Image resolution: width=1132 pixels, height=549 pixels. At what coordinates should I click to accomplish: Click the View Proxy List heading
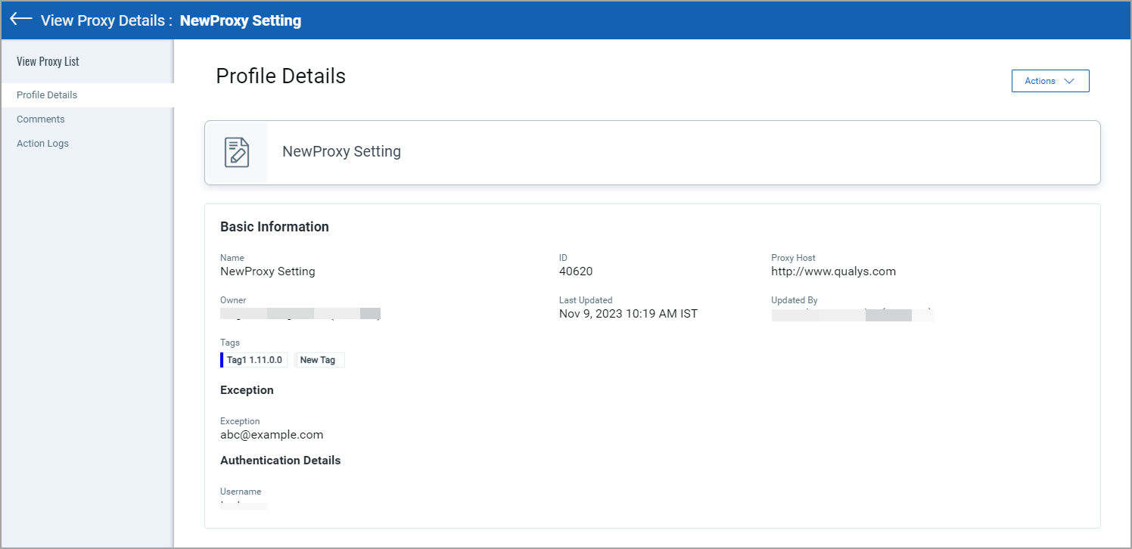48,61
